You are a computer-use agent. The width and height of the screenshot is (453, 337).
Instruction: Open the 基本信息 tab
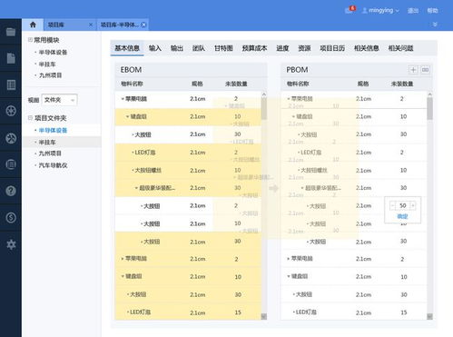point(127,48)
